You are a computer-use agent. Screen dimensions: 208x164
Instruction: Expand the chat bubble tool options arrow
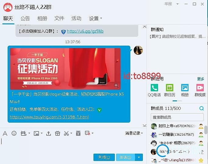(93, 133)
